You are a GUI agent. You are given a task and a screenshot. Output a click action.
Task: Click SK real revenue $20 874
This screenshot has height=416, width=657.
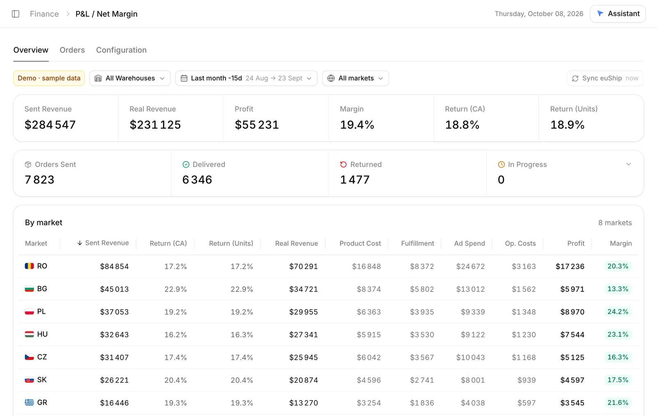pos(303,380)
